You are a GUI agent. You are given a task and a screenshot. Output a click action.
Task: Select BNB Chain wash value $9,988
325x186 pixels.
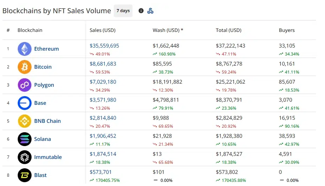click(161, 118)
